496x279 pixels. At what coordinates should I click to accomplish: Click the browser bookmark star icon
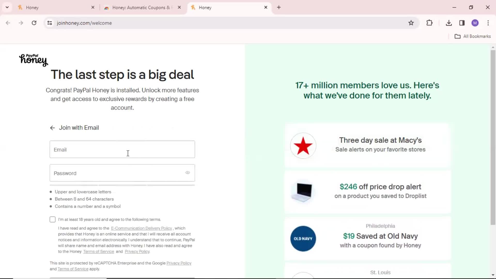[x=411, y=23]
